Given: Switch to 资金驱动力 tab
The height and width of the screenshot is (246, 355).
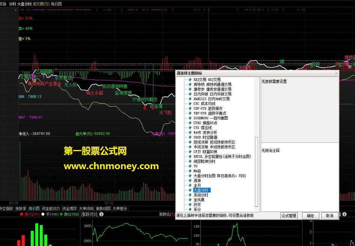Looking at the screenshot, I should pyautogui.click(x=51, y=208).
